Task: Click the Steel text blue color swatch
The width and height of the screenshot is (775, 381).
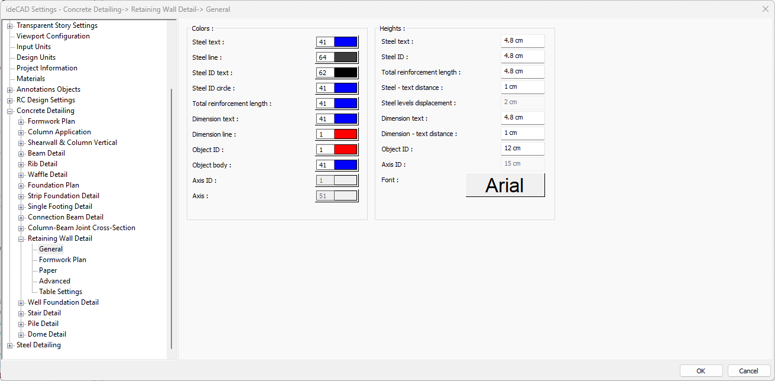Action: tap(345, 42)
